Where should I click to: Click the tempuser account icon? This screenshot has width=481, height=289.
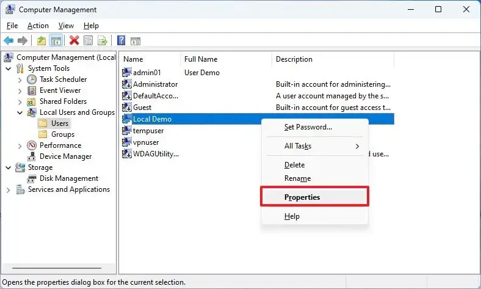127,131
